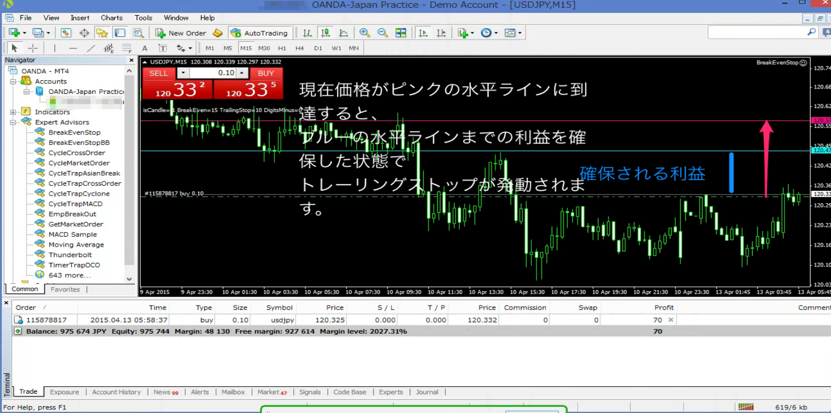This screenshot has height=413, width=831.
Task: Switch to M1 timeframe
Action: [x=210, y=48]
